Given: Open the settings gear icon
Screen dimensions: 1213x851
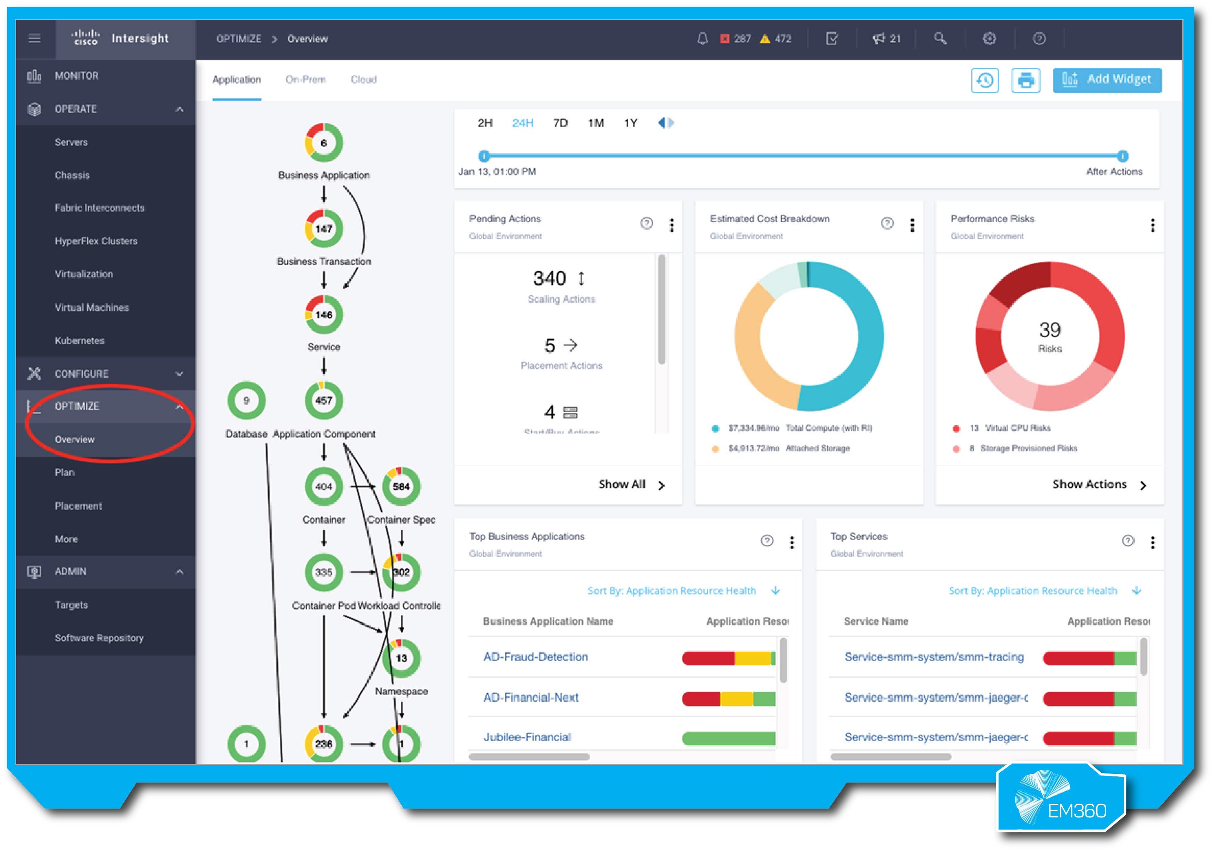Looking at the screenshot, I should coord(990,39).
